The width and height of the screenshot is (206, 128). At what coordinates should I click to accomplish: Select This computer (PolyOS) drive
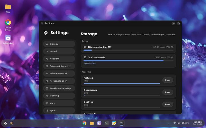pyautogui.click(x=100, y=47)
